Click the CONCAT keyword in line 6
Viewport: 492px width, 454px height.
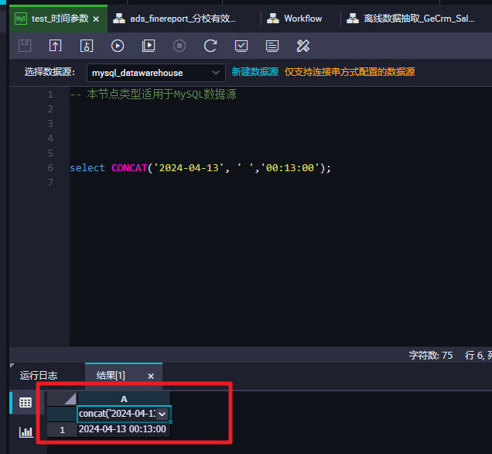coord(129,168)
